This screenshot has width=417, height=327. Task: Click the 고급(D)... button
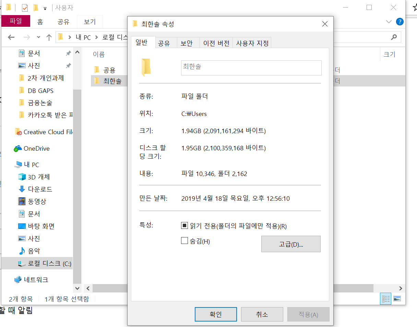(291, 244)
